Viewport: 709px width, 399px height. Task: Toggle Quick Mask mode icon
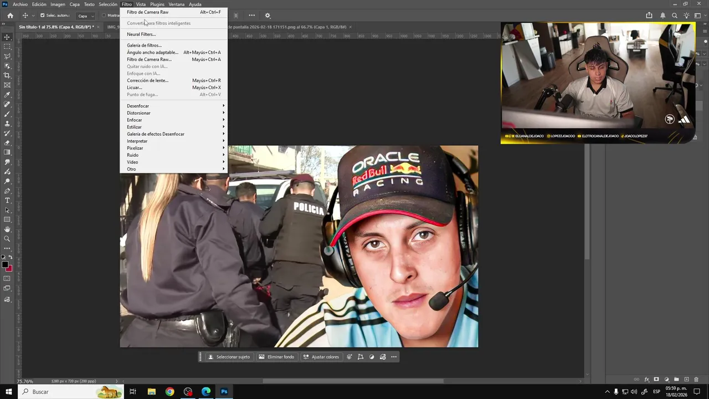tap(7, 279)
